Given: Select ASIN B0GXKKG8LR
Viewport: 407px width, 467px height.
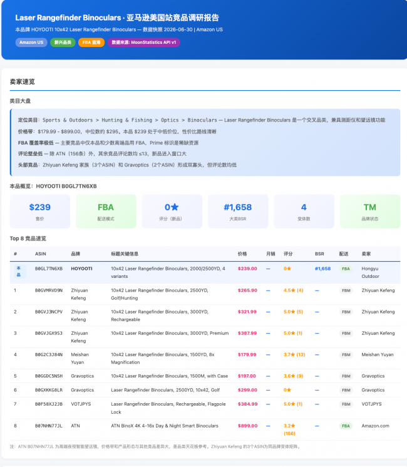Looking at the screenshot, I should tap(49, 390).
